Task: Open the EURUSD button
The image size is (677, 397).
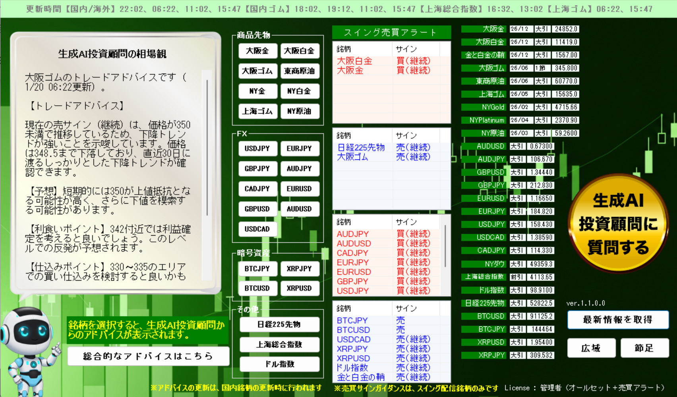Action: pyautogui.click(x=300, y=189)
